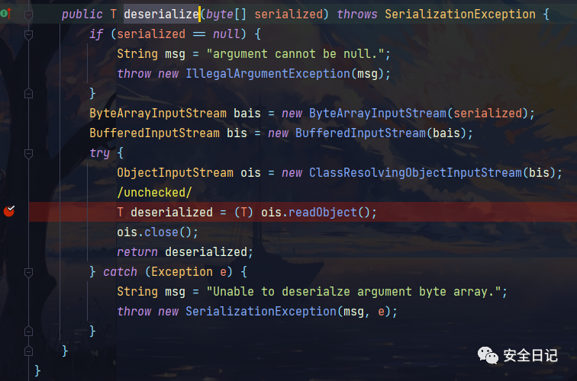Click the method's closing brace fold marker
The width and height of the screenshot is (577, 381).
pos(28,351)
